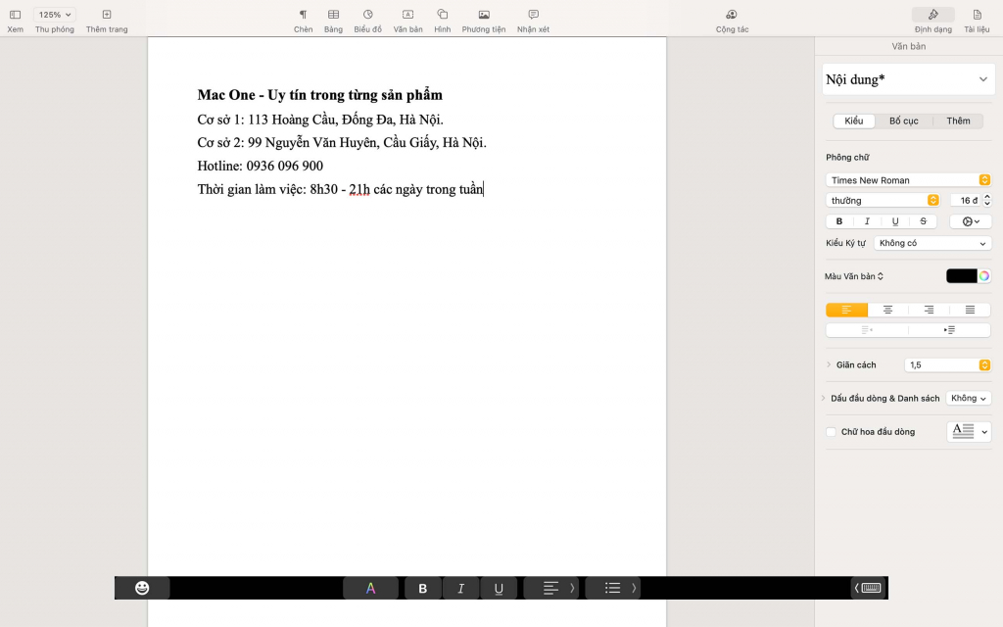Screen dimensions: 1003x627
Task: Add a page with Thêm trang
Action: click(107, 14)
